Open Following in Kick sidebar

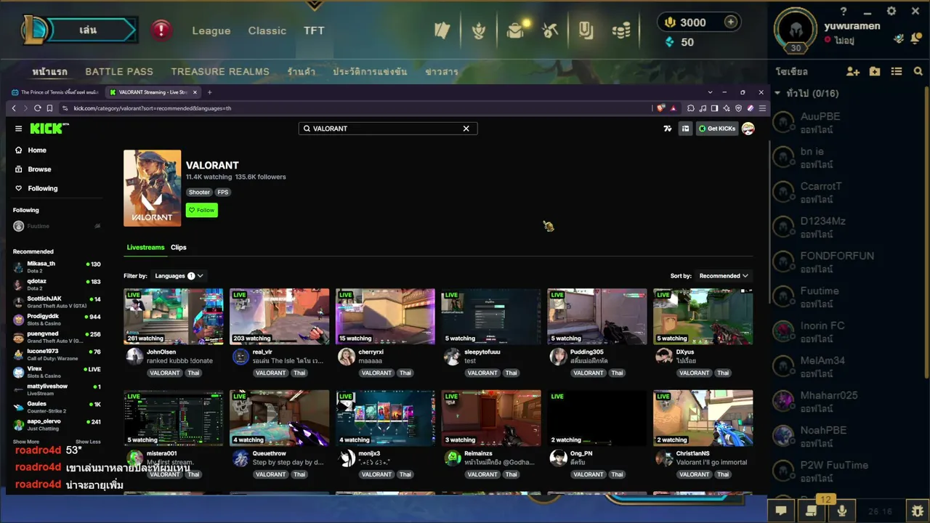[x=42, y=188]
